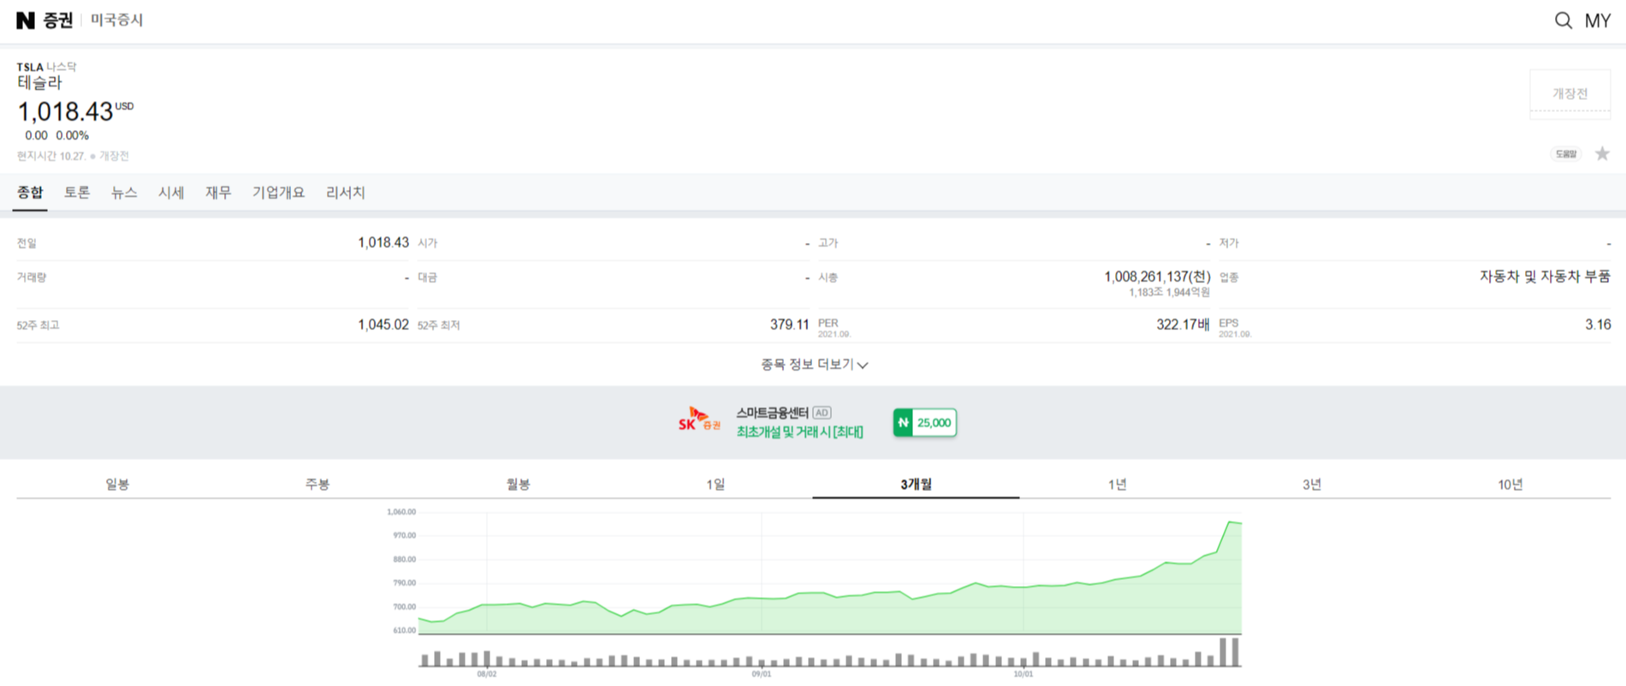Open the 미국증시 section link

116,20
